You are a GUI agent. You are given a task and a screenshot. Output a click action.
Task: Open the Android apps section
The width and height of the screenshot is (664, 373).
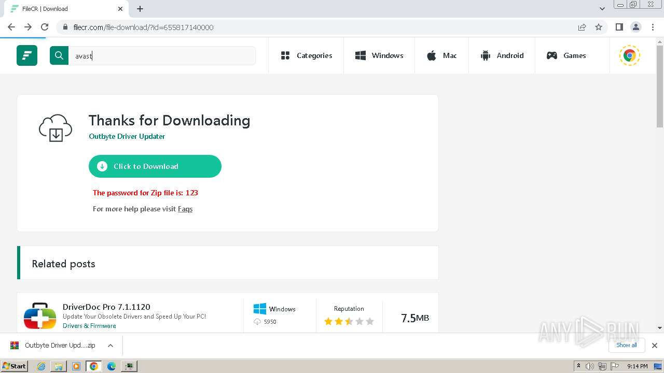tap(502, 55)
